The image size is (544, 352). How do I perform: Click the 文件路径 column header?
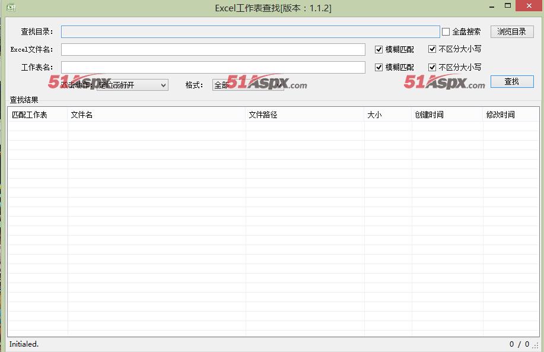tap(305, 115)
